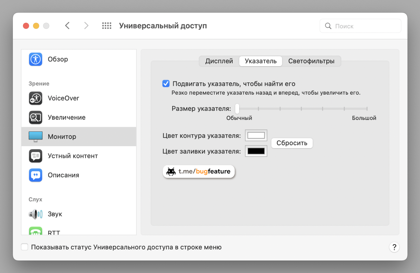Screen dimensions: 420x273
Task: Enable show Accessibility status in menu bar
Action: point(25,247)
